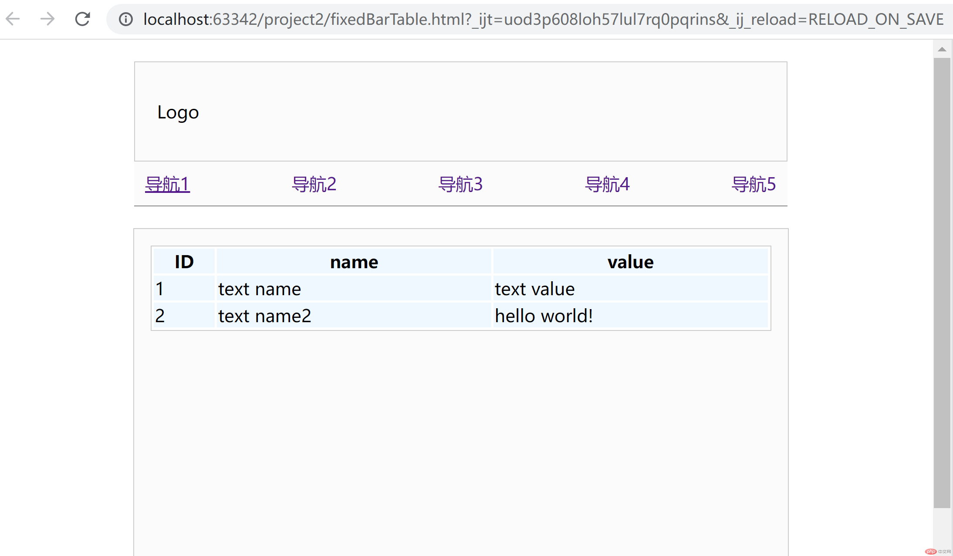Open the 导航5 link

point(754,184)
